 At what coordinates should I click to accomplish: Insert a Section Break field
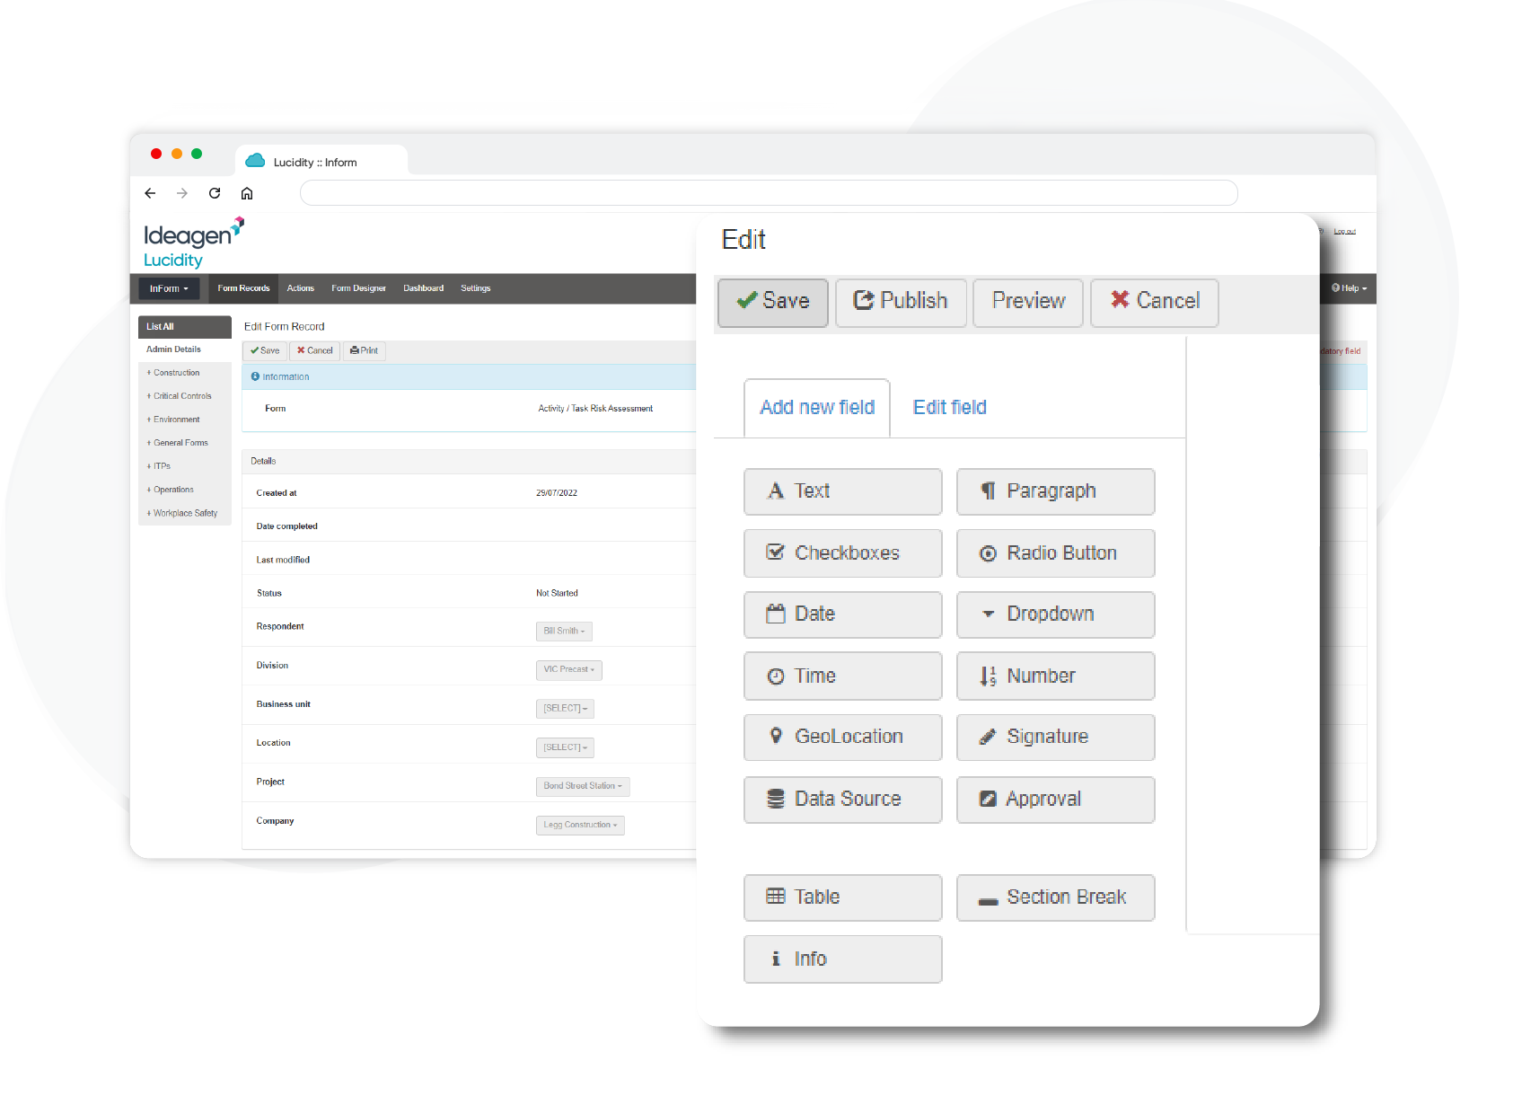pyautogui.click(x=1055, y=897)
